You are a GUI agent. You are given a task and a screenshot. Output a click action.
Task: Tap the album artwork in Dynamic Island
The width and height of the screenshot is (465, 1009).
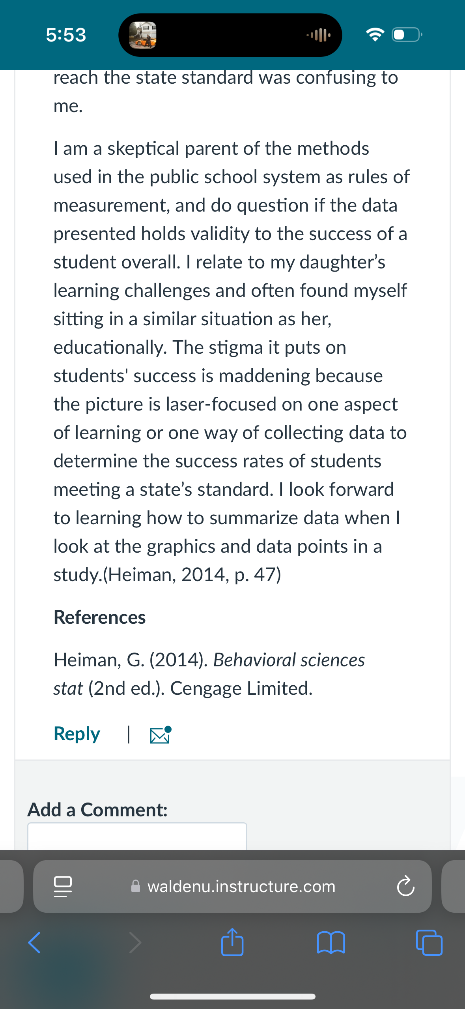point(143,35)
